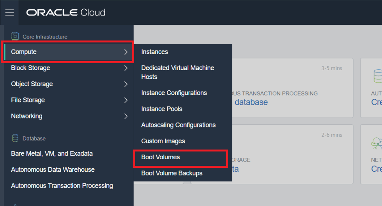Open Boot Volume Backups
The height and width of the screenshot is (206, 382).
[172, 173]
